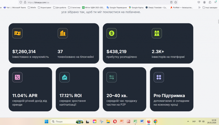Click the binaryx.com address bar
219x125 pixels.
point(98,2)
